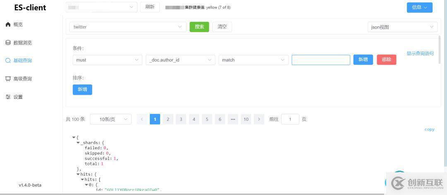Click the 刷新 refresh button
The width and height of the screenshot is (447, 195).
pos(150,7)
